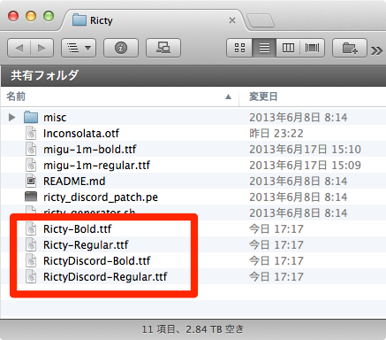Switch to icon grid view

click(239, 48)
